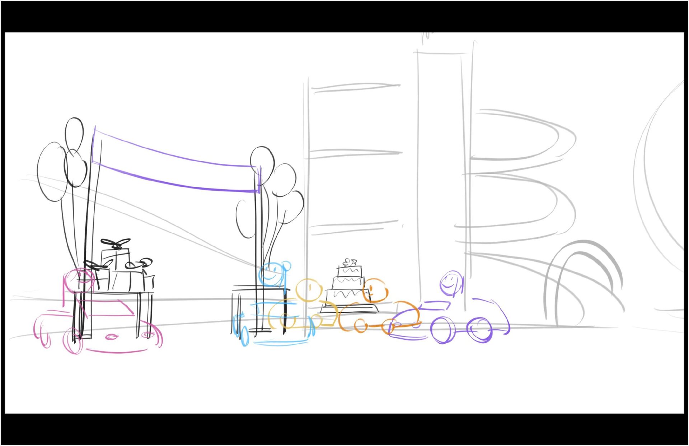Click the blue smiling character's head
The height and width of the screenshot is (446, 689).
[270, 274]
